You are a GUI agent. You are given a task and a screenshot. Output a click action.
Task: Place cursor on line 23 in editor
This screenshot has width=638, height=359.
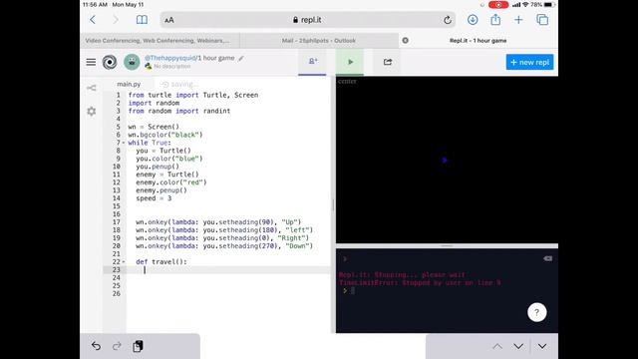(228, 270)
